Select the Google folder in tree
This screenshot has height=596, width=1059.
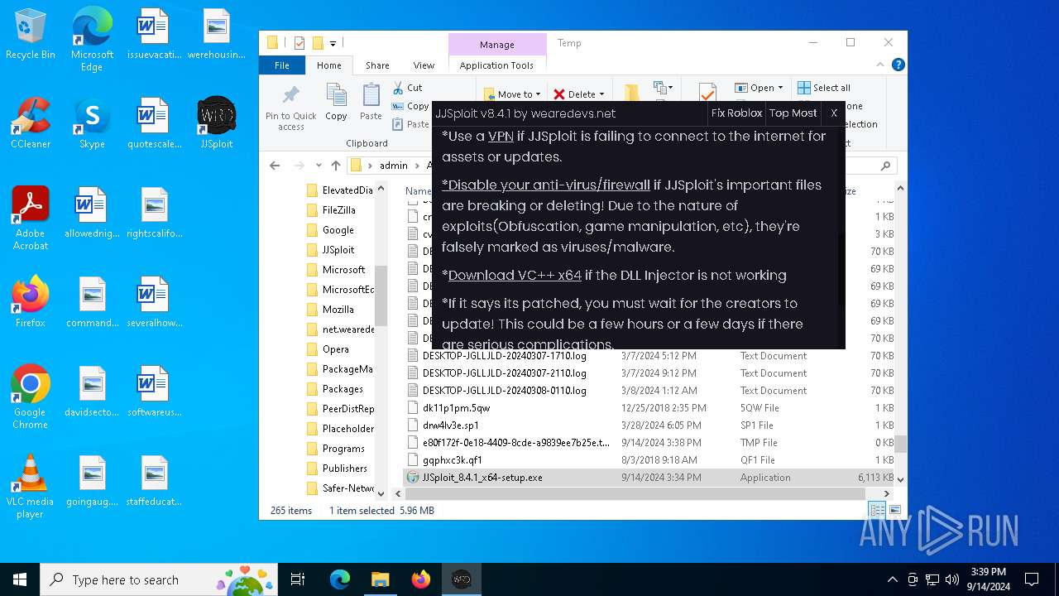(338, 230)
